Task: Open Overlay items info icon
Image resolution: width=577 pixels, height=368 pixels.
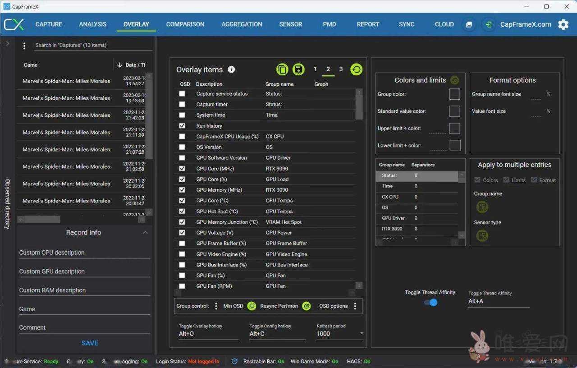Action: (231, 69)
